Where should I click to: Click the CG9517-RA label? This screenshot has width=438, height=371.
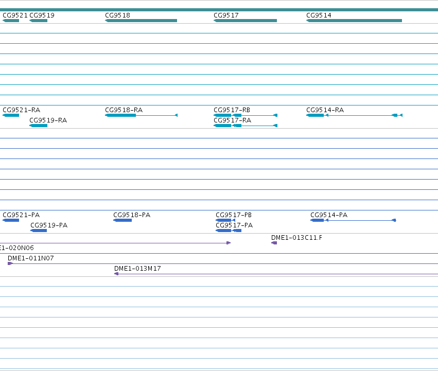coord(233,120)
